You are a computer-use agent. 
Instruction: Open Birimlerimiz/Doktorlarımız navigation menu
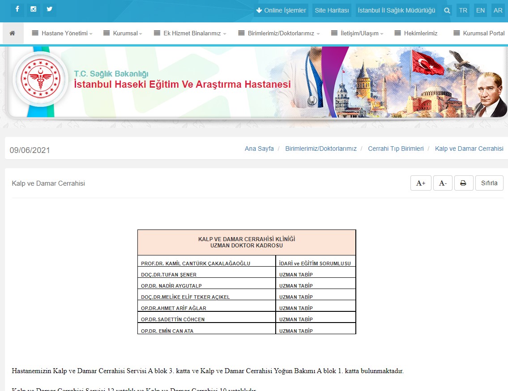click(279, 34)
